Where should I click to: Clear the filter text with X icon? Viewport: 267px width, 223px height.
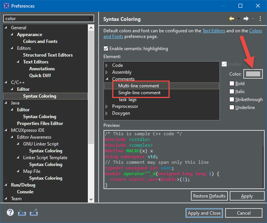tap(91, 18)
